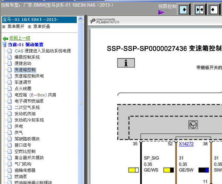The width and height of the screenshot is (222, 184).
Task: Click the computer icon beside 当前:01
Action: [x=5, y=44]
